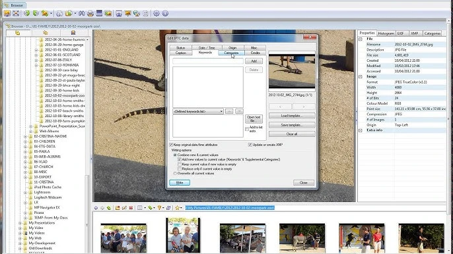Click Open text file button

tap(254, 118)
